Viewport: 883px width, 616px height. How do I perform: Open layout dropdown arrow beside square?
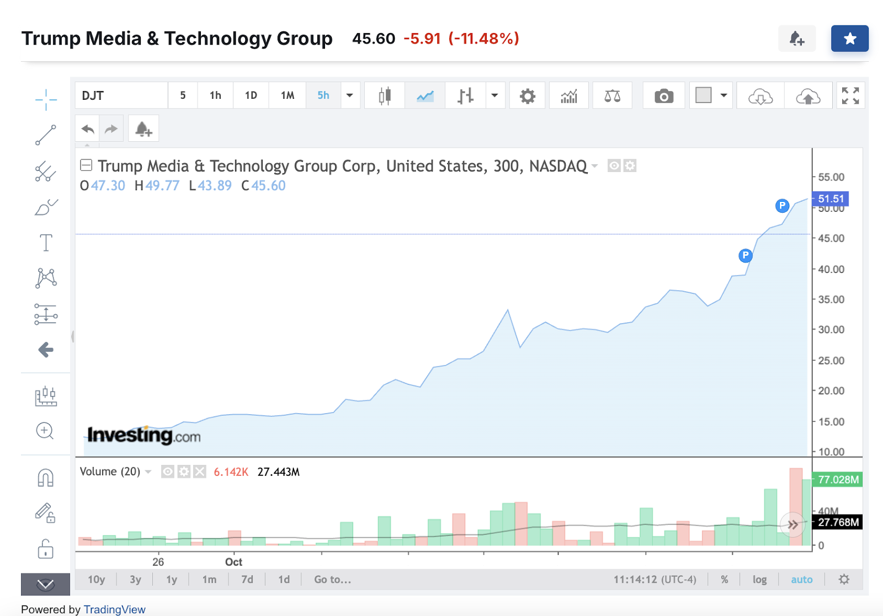(724, 95)
